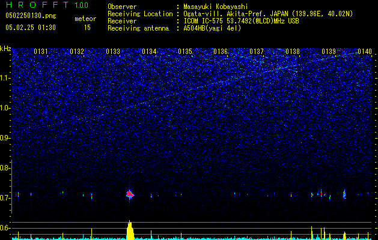The height and width of the screenshot is (240, 378).
Task: Click the date stamp 05.02.25 01:30
Action: [31, 28]
